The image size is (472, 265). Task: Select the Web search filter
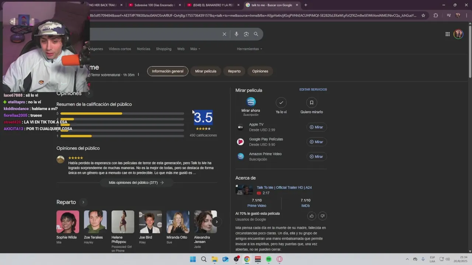181,49
